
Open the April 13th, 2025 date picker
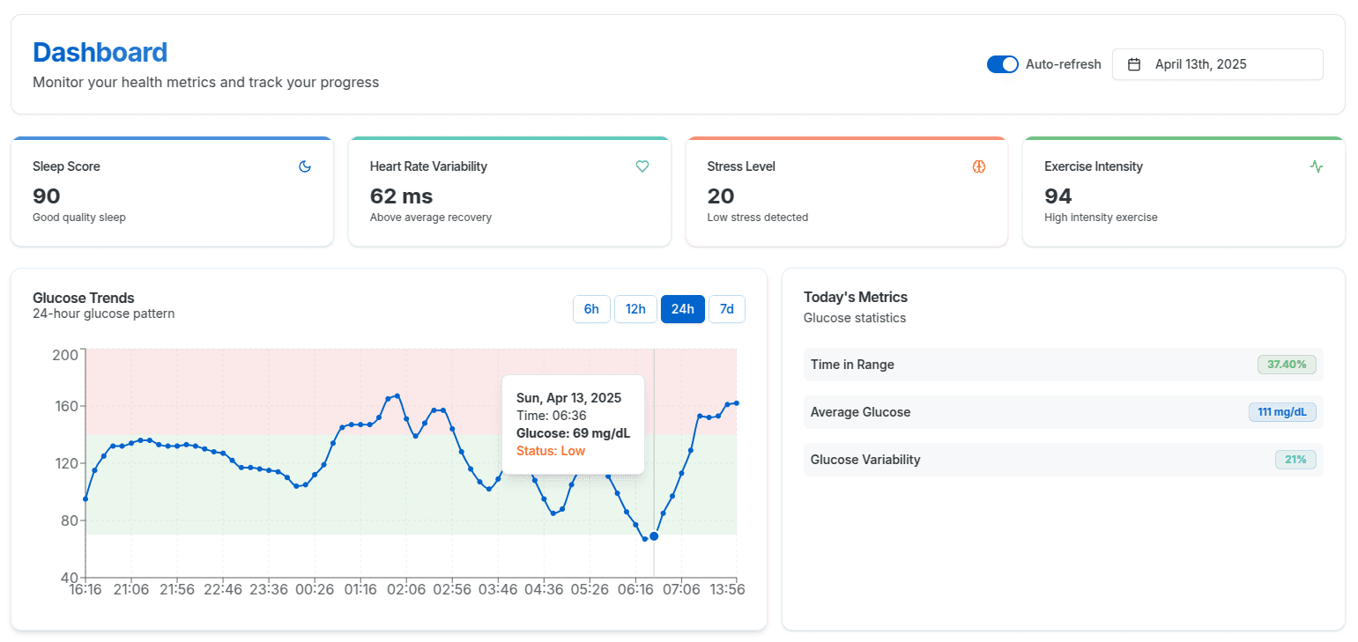tap(1217, 64)
